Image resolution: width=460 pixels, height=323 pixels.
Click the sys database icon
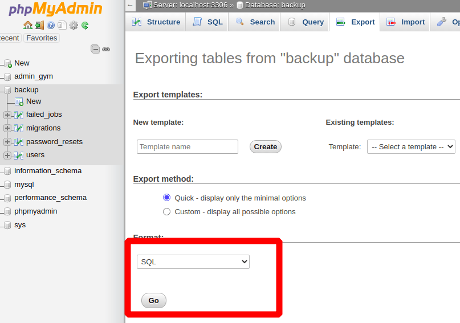[x=7, y=226]
